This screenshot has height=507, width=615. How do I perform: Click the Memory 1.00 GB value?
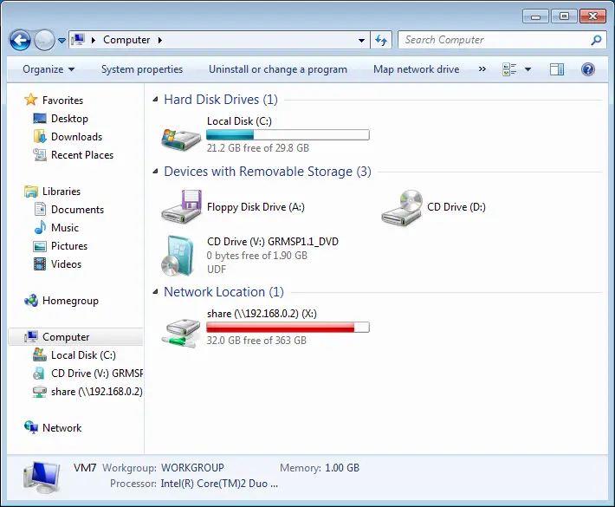pyautogui.click(x=342, y=468)
